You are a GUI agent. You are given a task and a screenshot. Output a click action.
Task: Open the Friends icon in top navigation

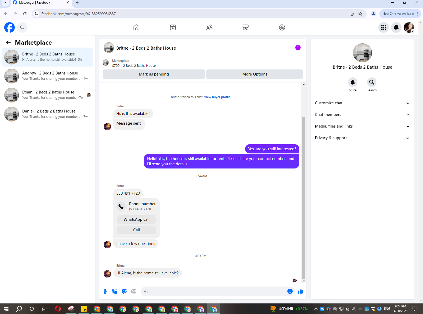tap(209, 27)
